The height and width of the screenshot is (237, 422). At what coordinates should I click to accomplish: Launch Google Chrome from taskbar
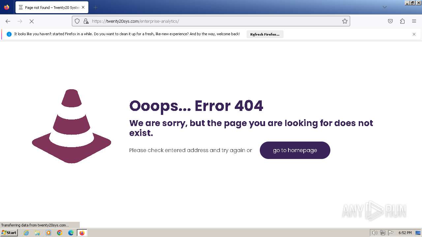pos(60,233)
